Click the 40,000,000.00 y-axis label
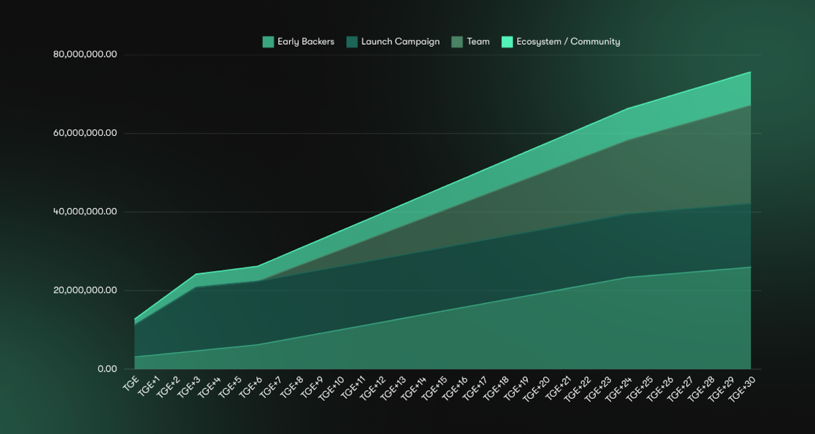The image size is (815, 434). click(85, 211)
